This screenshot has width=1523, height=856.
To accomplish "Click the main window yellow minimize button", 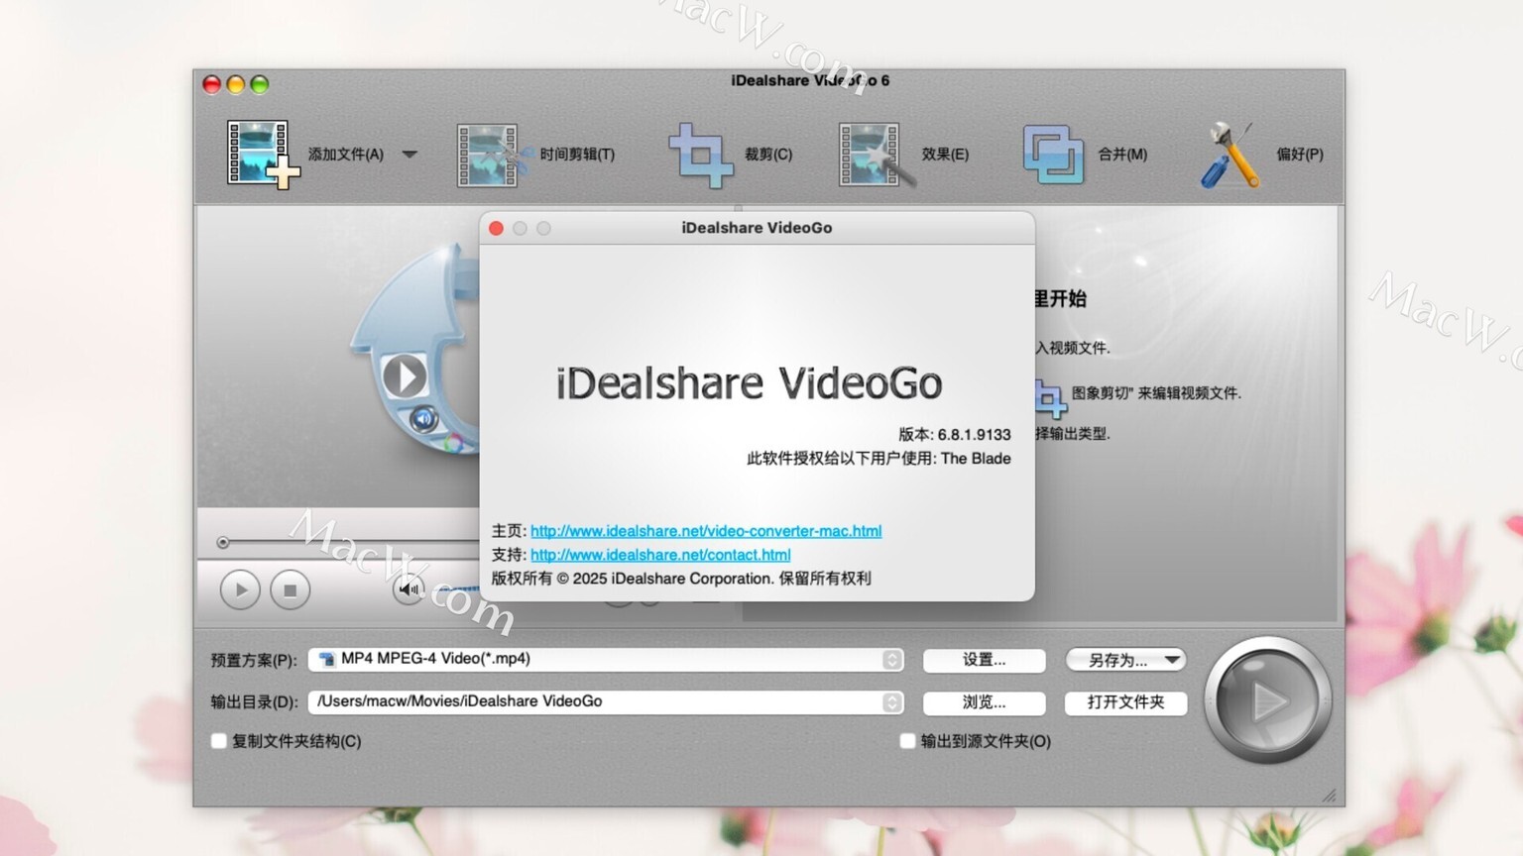I will click(x=236, y=84).
